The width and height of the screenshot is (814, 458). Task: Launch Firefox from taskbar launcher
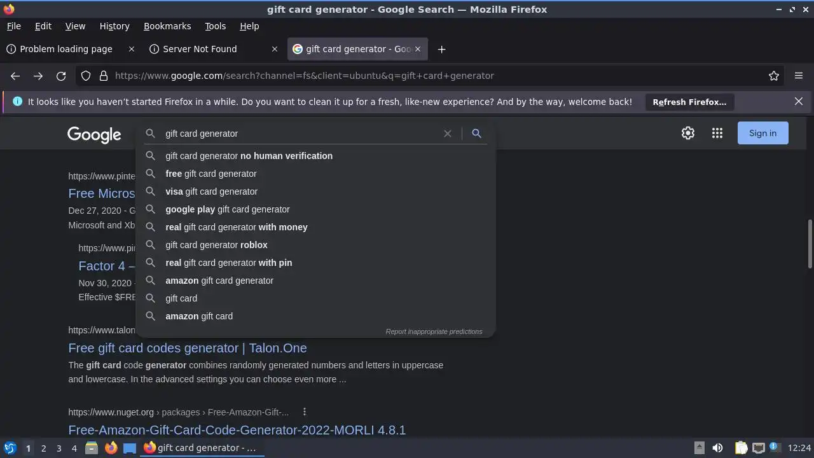[x=111, y=448]
